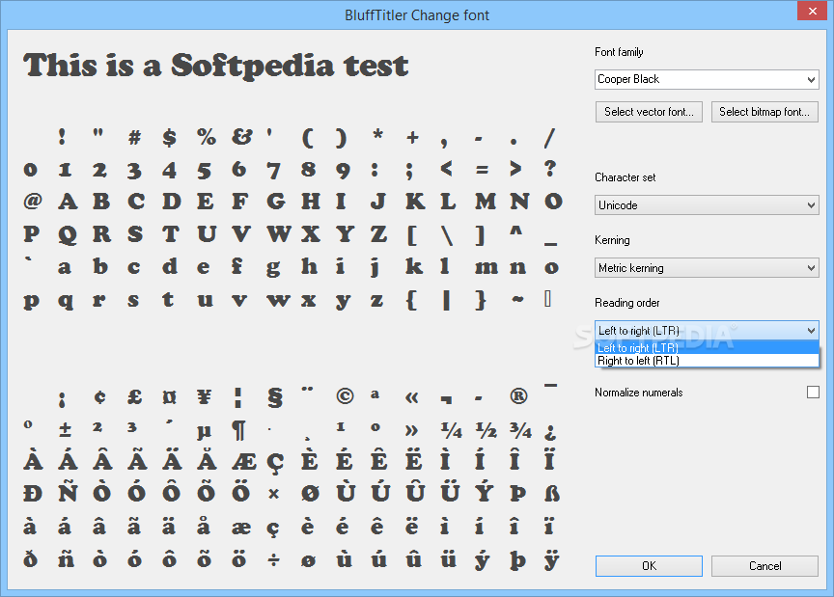The image size is (834, 597).
Task: Click the micro sign µ glyph
Action: pos(204,432)
